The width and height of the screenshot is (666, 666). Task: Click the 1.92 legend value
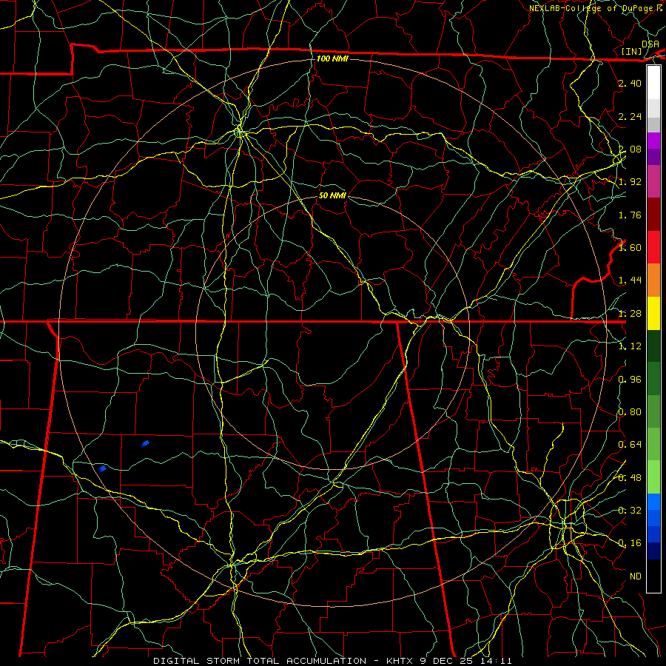630,182
